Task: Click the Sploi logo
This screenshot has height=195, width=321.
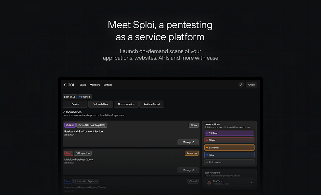Action: pyautogui.click(x=69, y=85)
